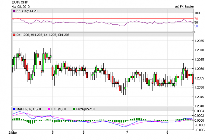Click the 1.2050 price axis label

199,87
